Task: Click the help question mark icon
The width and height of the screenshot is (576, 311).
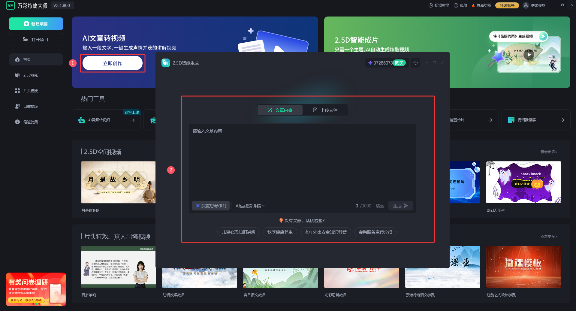Action: pyautogui.click(x=456, y=5)
